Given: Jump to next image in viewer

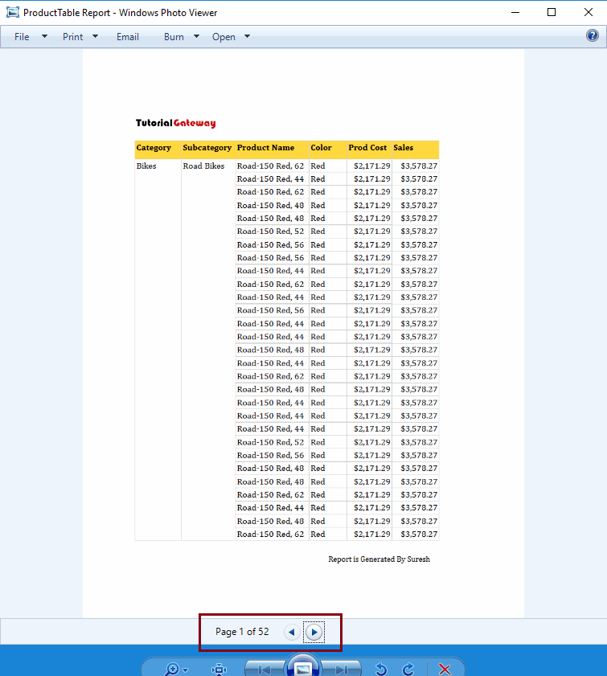Looking at the screenshot, I should click(x=342, y=669).
